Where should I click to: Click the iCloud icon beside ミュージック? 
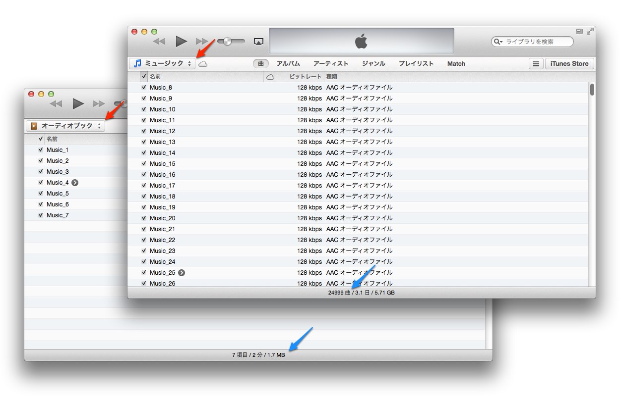pos(203,64)
